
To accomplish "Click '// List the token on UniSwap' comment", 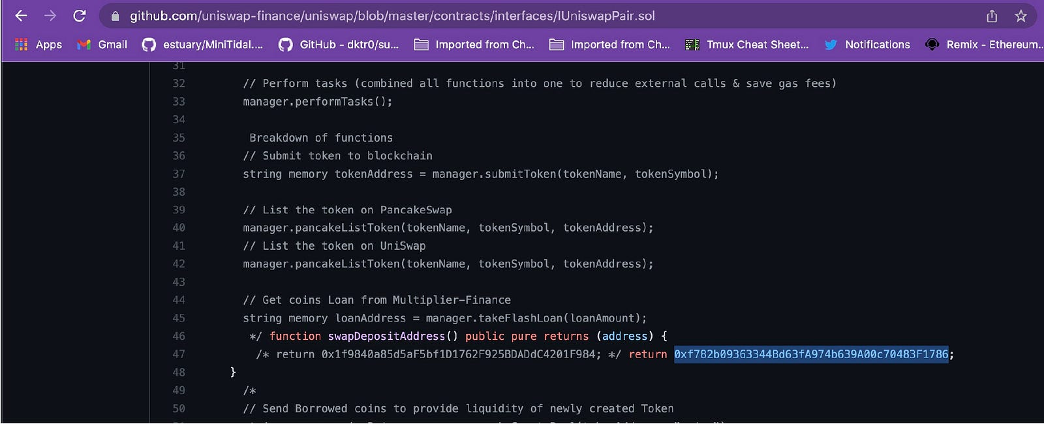I will 334,246.
